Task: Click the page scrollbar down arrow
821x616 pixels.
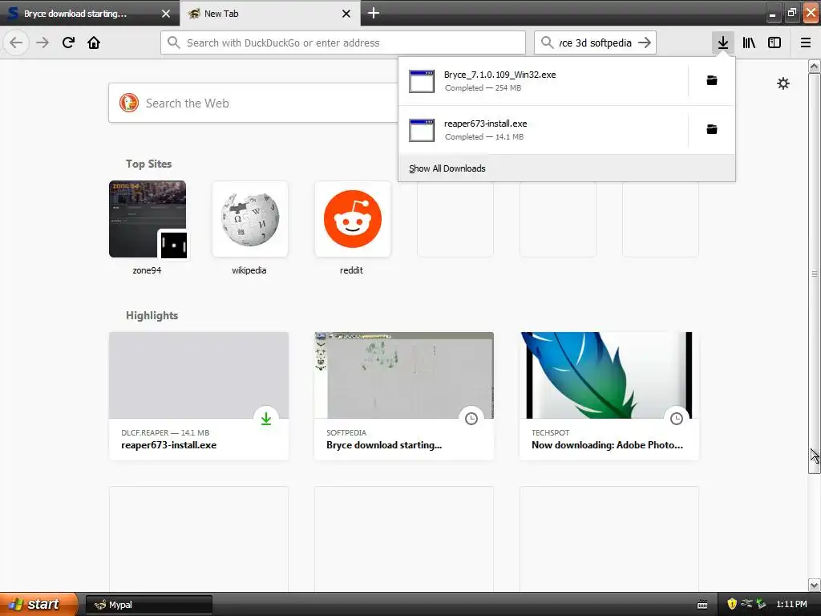Action: coord(814,585)
